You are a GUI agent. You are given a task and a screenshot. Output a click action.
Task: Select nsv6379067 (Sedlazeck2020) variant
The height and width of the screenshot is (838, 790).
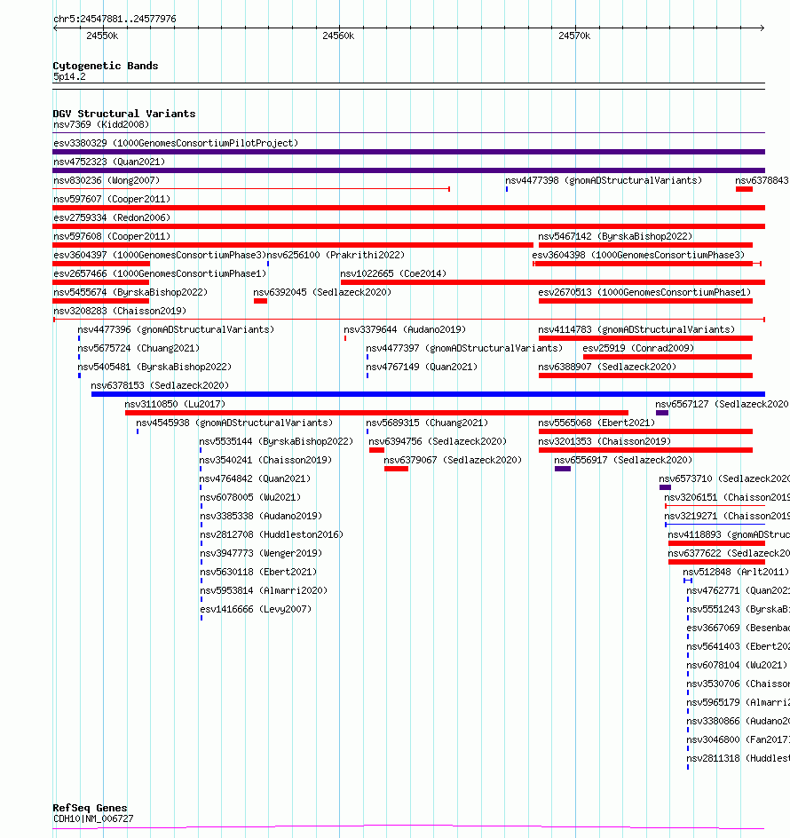(x=453, y=462)
